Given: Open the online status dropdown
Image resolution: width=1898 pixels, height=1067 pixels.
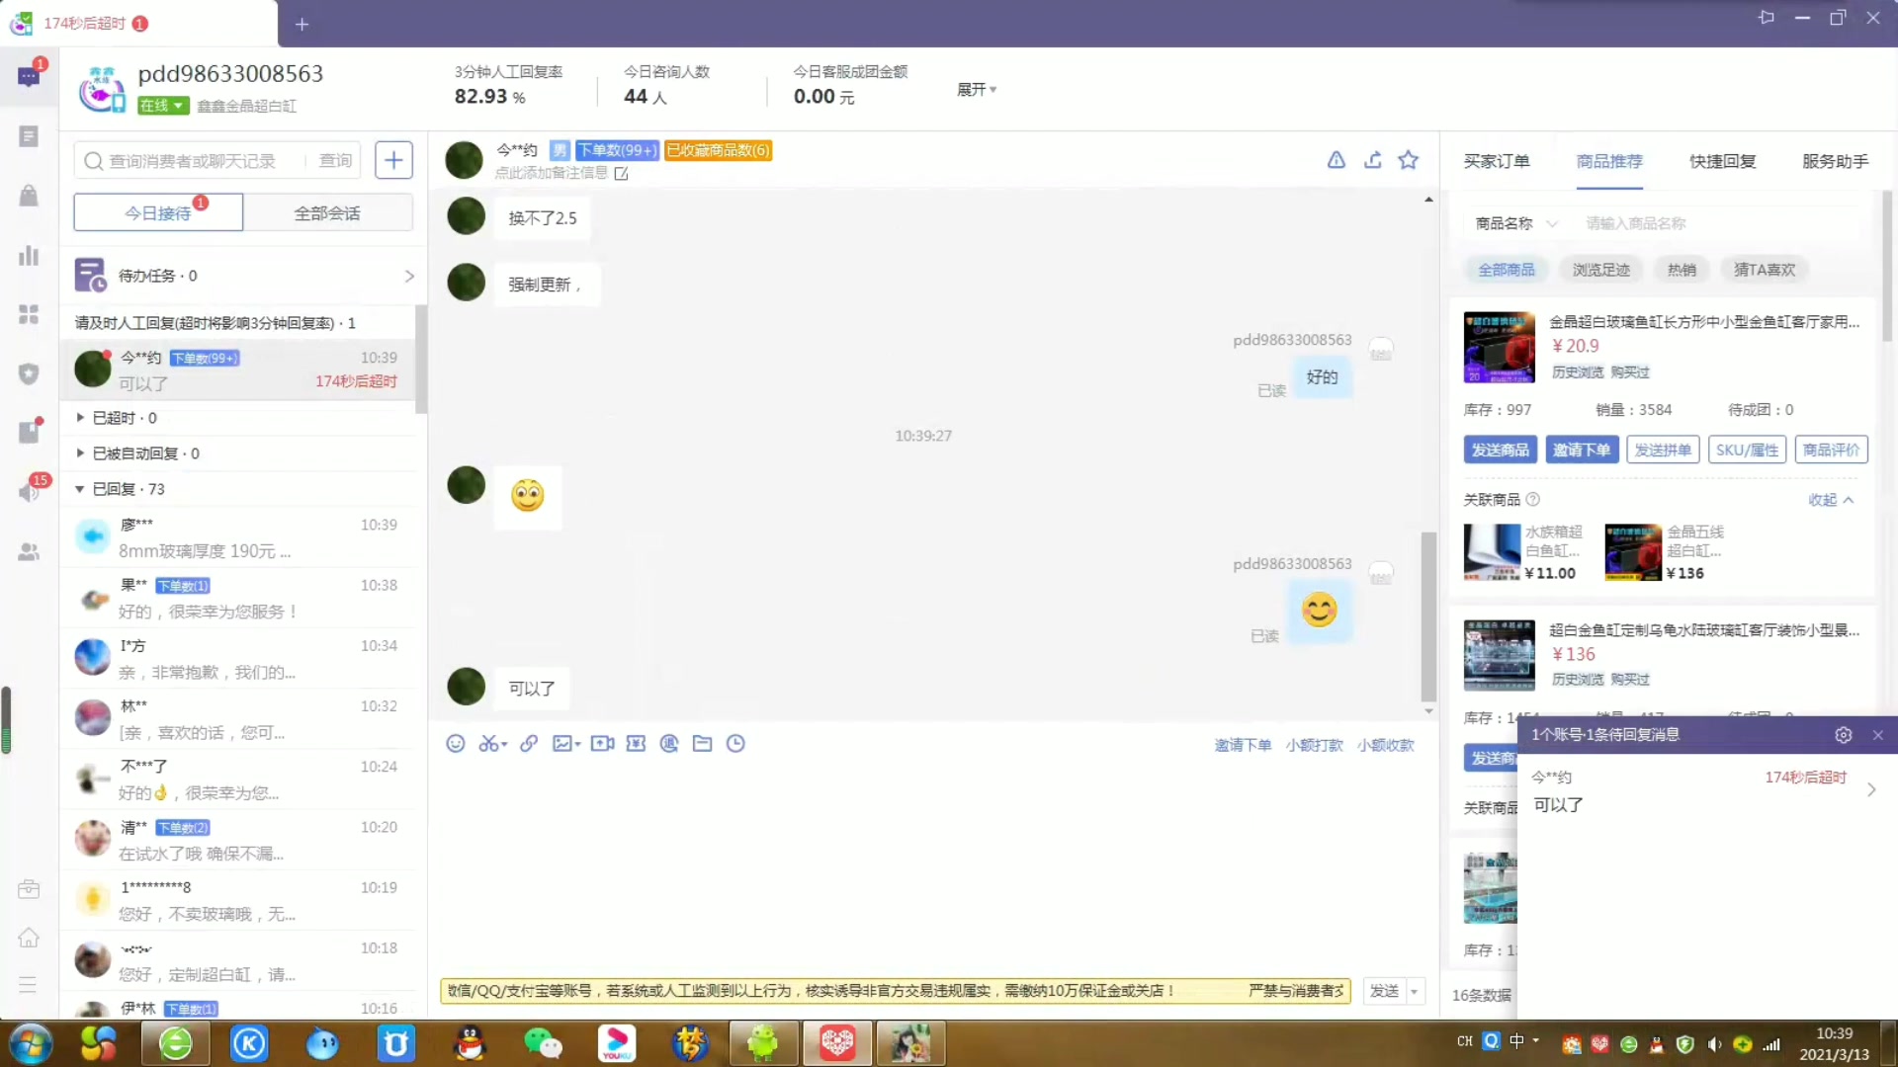Looking at the screenshot, I should pyautogui.click(x=163, y=106).
